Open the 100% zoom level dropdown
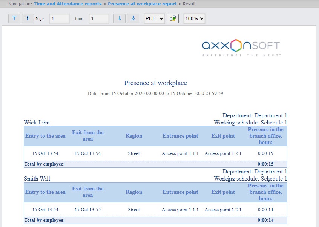319x227 pixels. tap(194, 18)
